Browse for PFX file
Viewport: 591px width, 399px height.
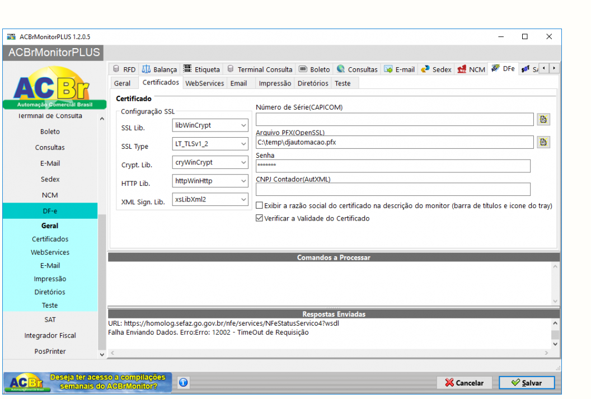(543, 142)
